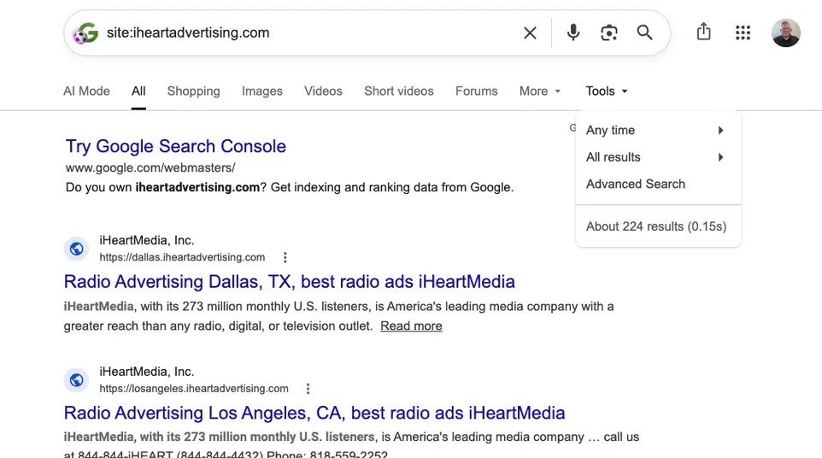Click the Google doodle logo in search bar

pyautogui.click(x=85, y=33)
